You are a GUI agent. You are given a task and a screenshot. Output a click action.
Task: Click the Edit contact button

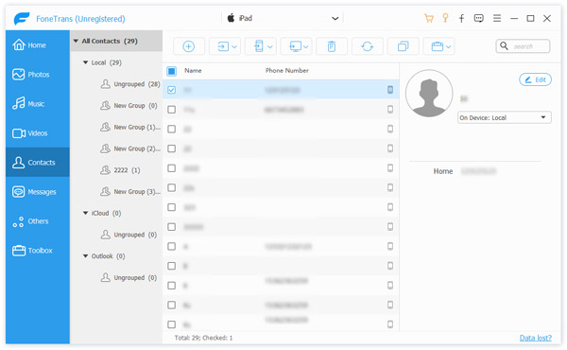(535, 79)
